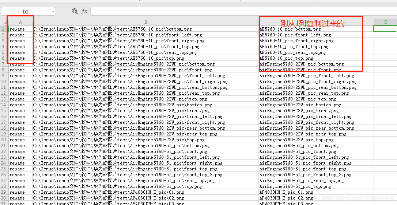Viewport: 397px width, 205px height.
Task: Open the fx insert function dialog
Action: pos(84,11)
